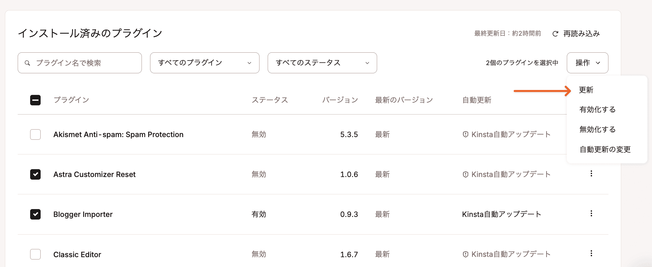
Task: Open the kebab menu for Blogger Importer
Action: click(x=592, y=214)
